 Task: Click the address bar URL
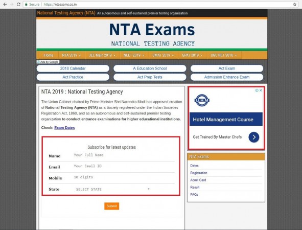(x=60, y=4)
